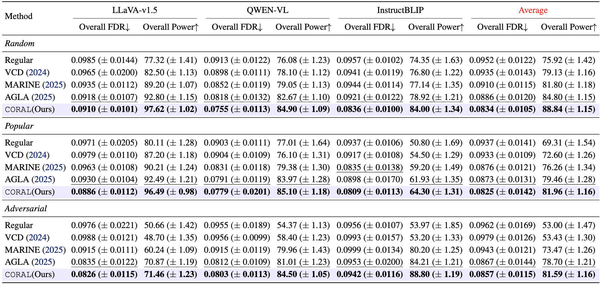Open MARINE 2025 citation in Random section
The image size is (602, 285).
click(54, 85)
